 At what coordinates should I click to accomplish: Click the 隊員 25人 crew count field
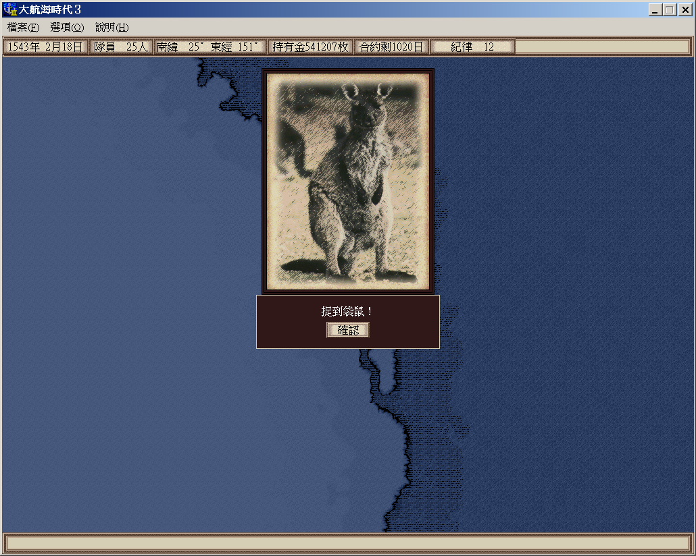point(121,47)
